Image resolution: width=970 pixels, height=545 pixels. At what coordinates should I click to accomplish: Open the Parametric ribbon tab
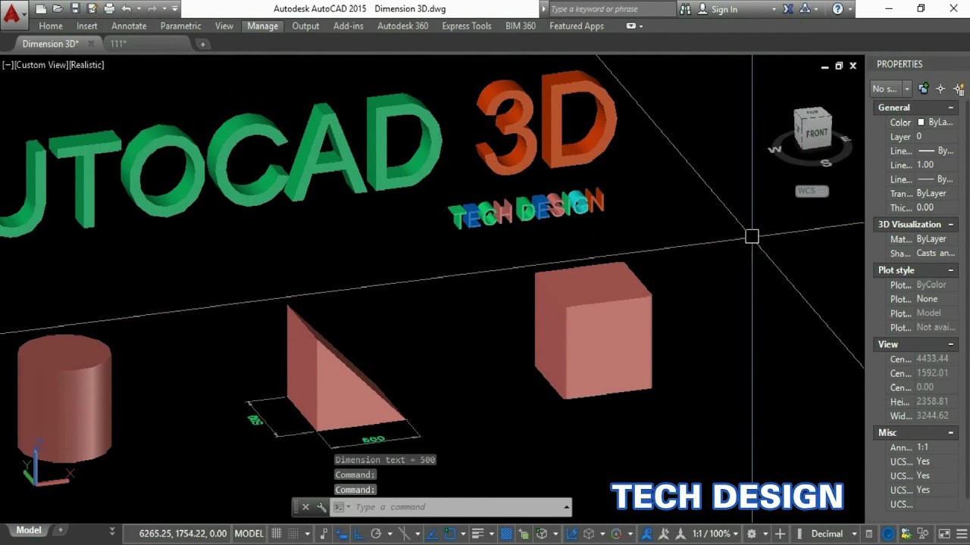click(x=181, y=26)
